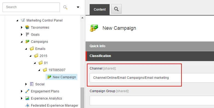Select the Social tree item

[40, 84]
